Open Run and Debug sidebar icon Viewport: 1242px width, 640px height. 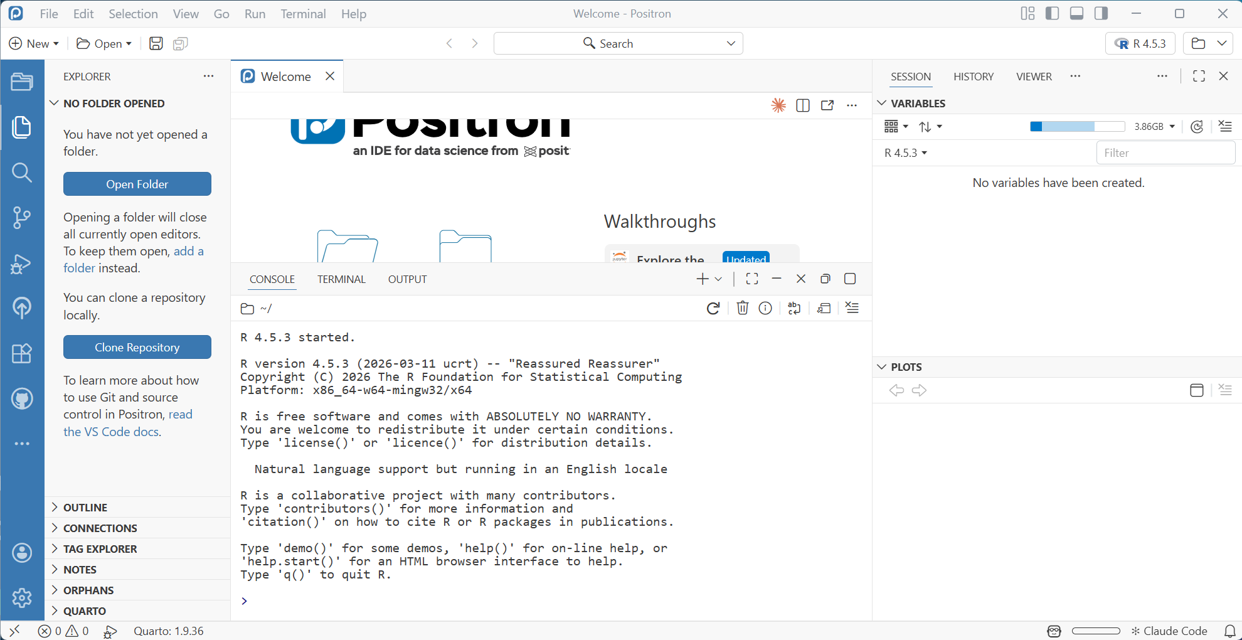22,264
